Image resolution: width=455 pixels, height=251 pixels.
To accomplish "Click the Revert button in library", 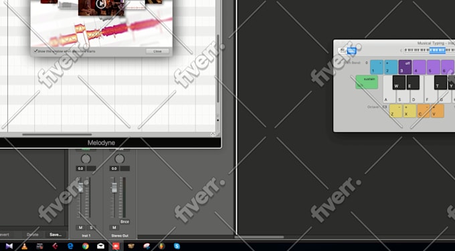I will pyautogui.click(x=4, y=234).
